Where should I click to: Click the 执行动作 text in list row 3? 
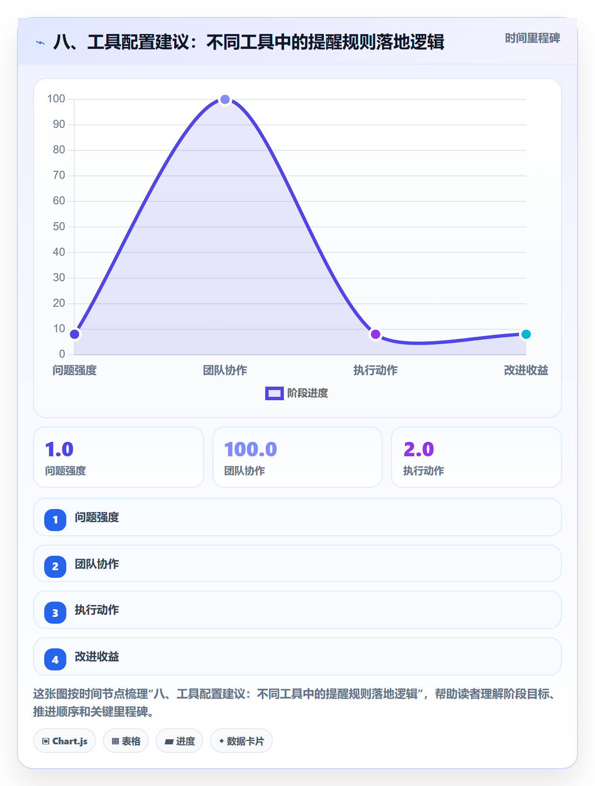pos(97,610)
